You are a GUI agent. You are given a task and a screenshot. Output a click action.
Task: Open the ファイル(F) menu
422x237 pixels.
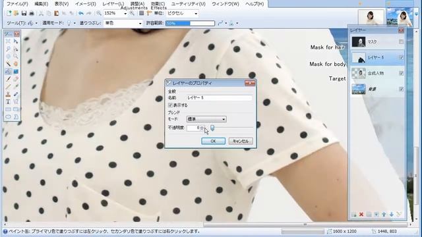pos(17,4)
